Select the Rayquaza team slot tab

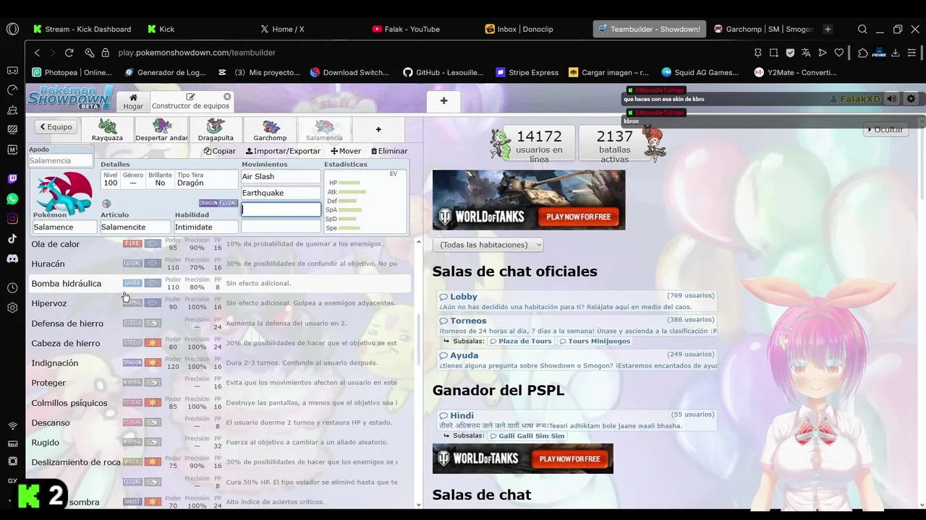107,130
